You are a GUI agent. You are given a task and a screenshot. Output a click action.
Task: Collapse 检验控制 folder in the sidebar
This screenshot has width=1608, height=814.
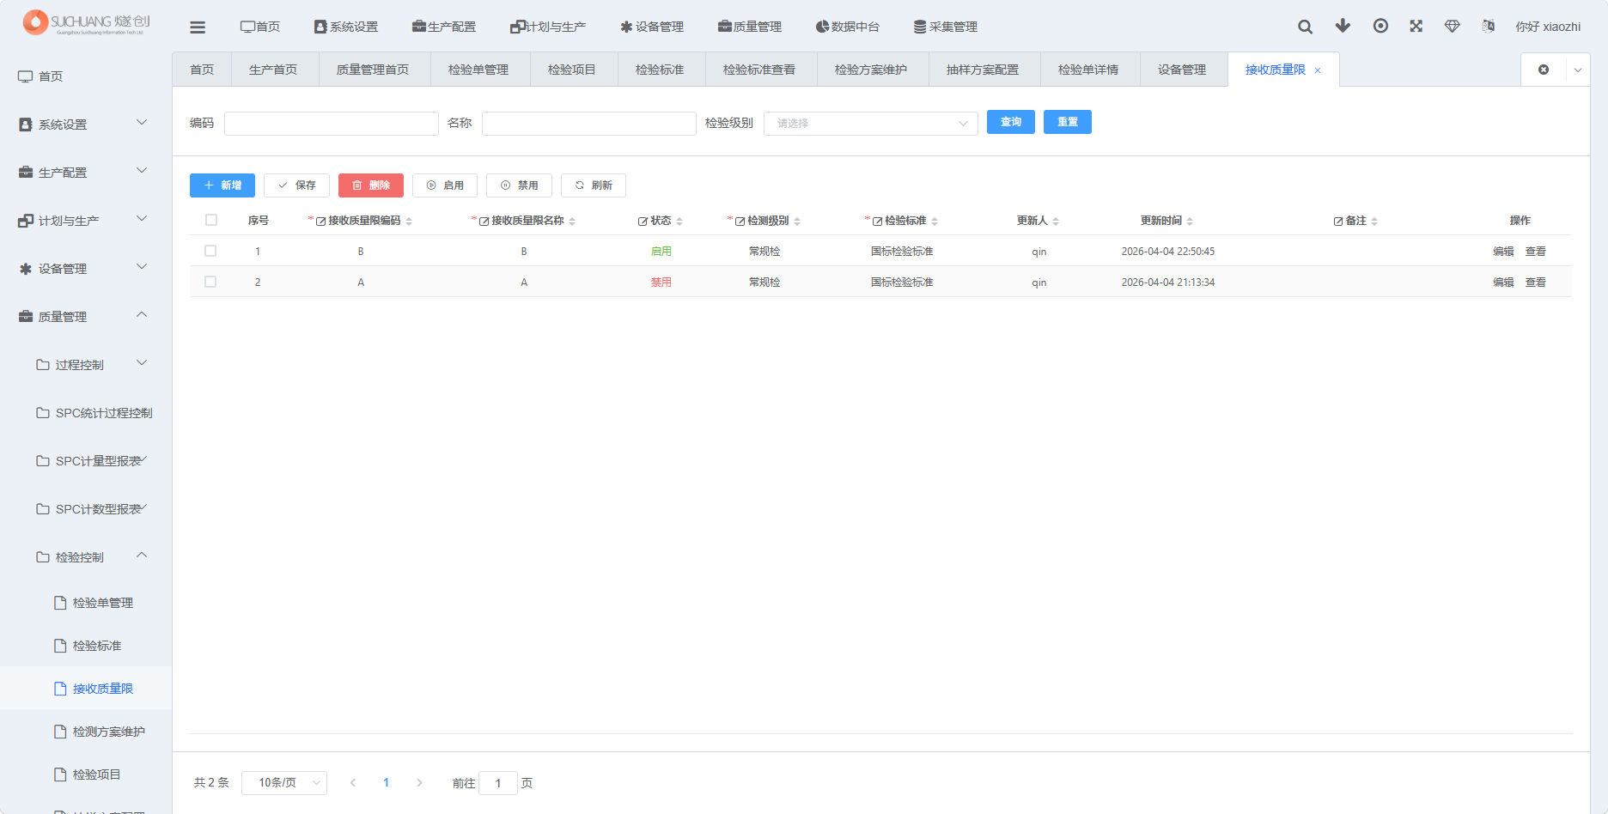[x=86, y=557]
